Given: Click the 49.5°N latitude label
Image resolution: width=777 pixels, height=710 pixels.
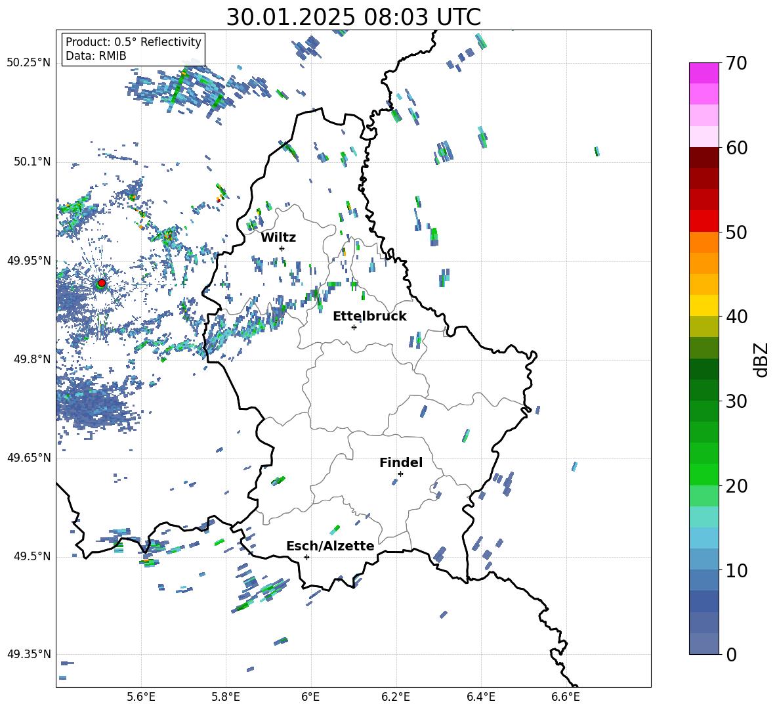Looking at the screenshot, I should tap(31, 556).
